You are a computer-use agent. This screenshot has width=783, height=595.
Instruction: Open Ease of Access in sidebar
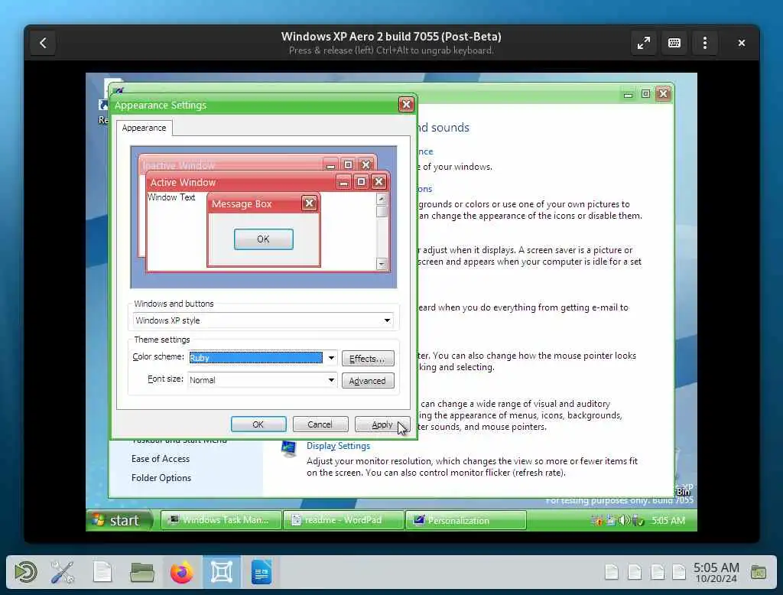tap(161, 459)
